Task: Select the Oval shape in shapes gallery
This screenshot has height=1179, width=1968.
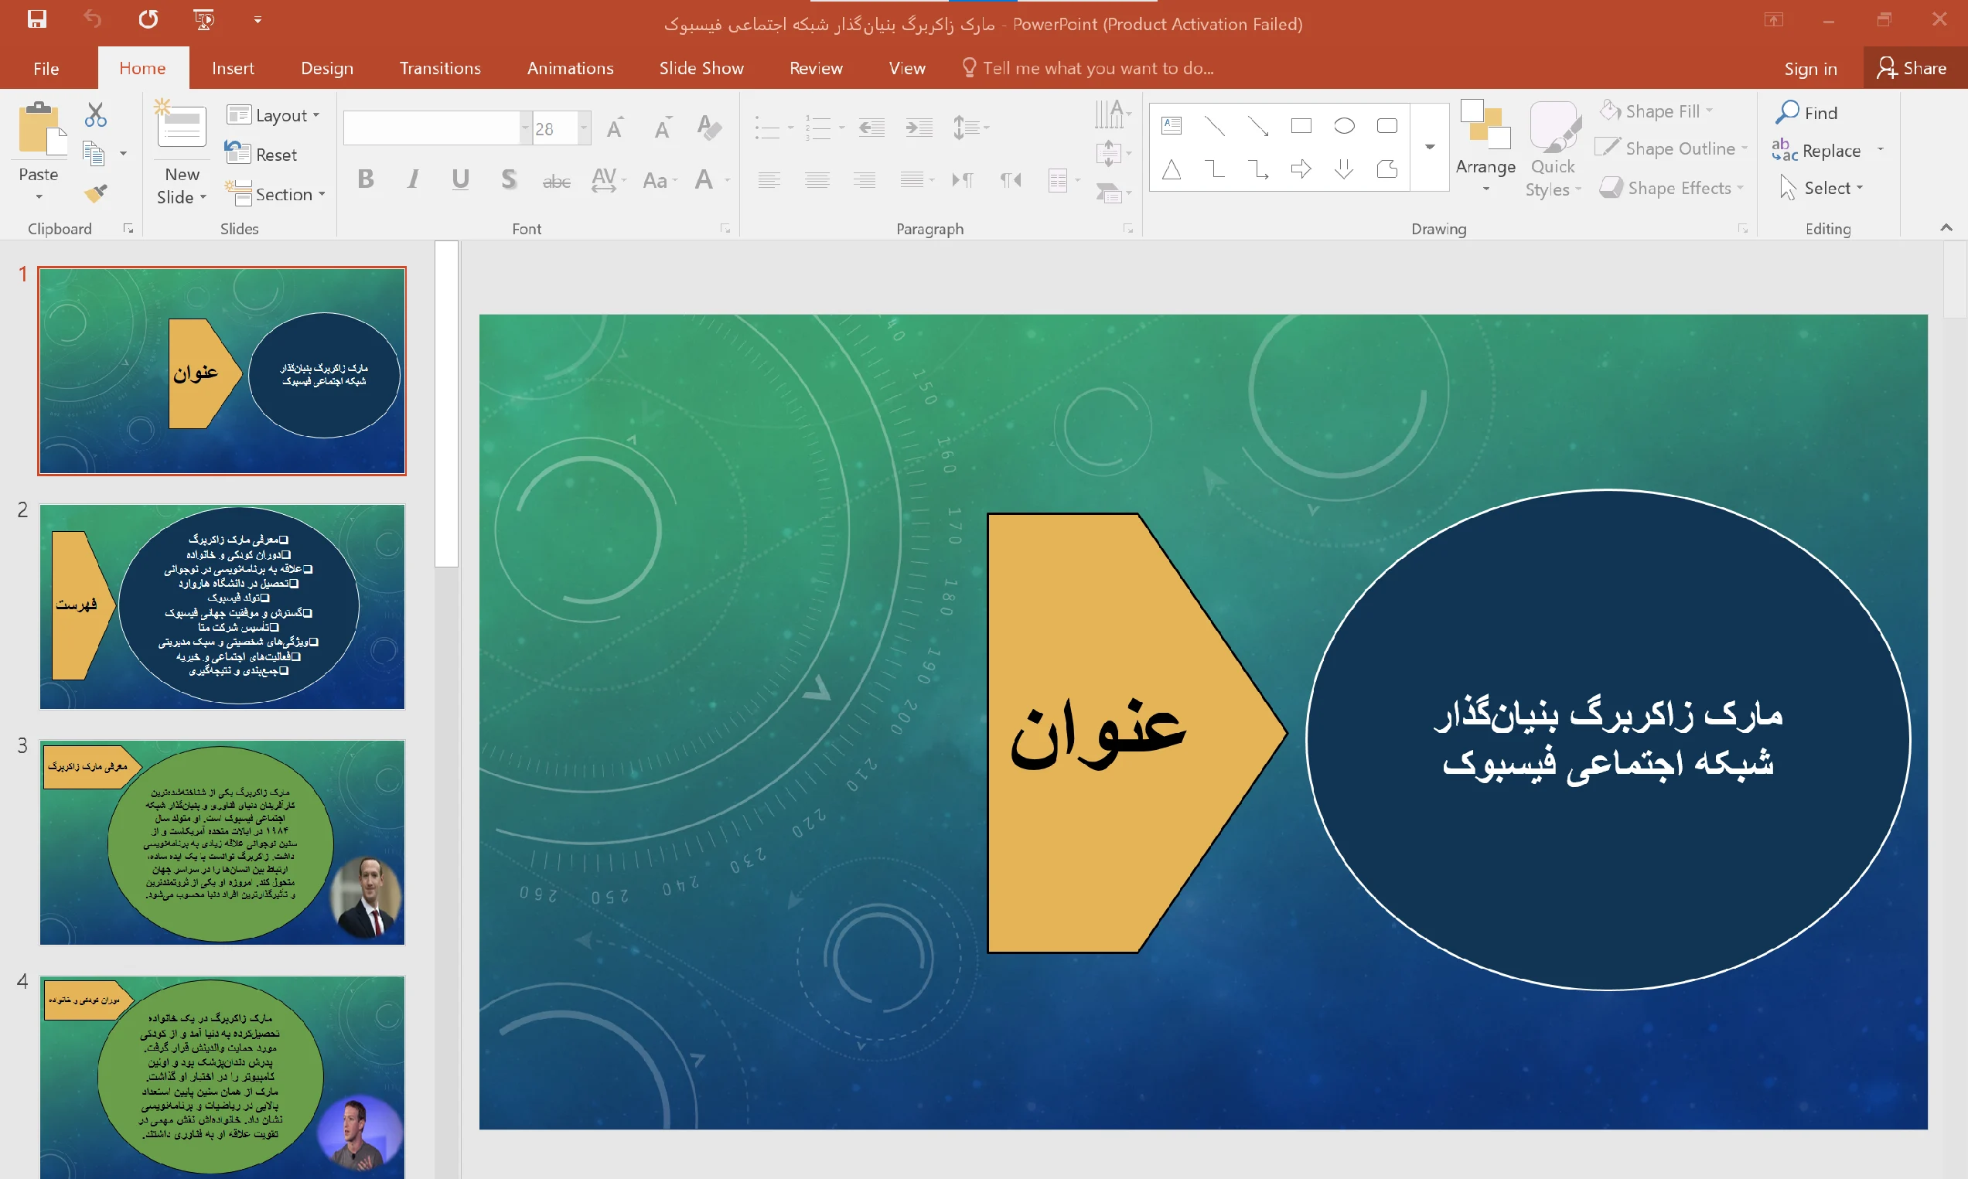Action: pyautogui.click(x=1344, y=125)
